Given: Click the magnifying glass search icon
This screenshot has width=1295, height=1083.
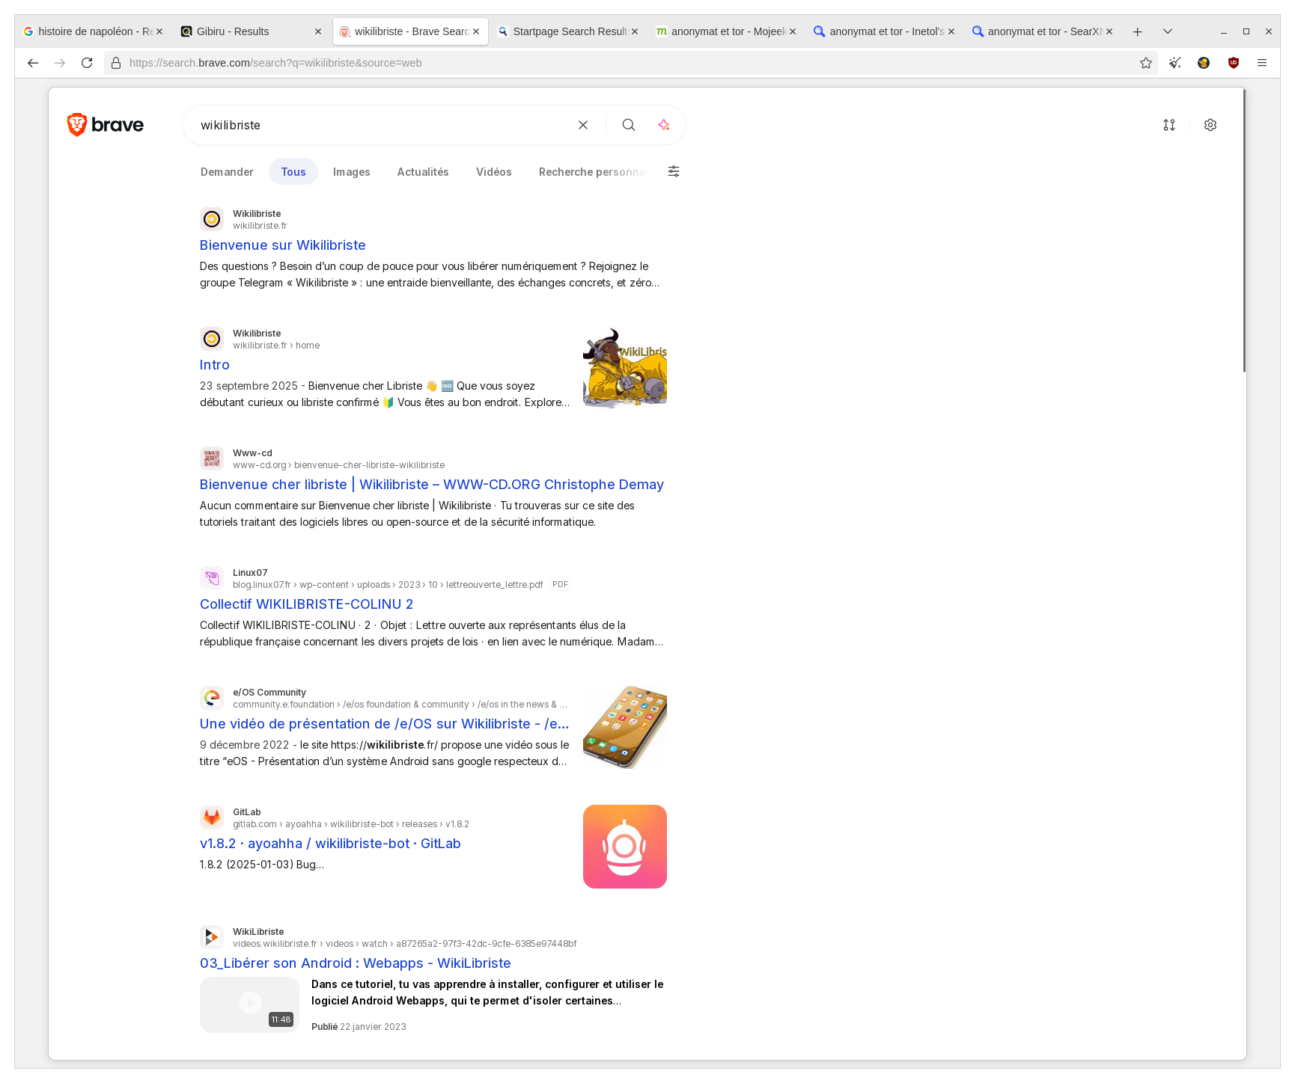Looking at the screenshot, I should tap(629, 125).
